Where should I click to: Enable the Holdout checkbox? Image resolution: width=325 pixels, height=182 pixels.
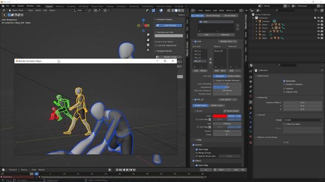[284, 88]
